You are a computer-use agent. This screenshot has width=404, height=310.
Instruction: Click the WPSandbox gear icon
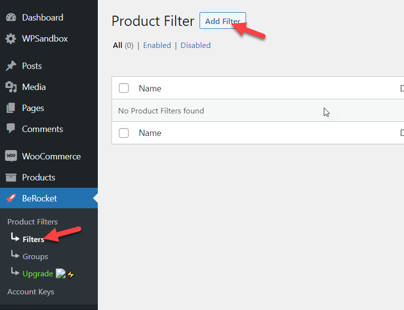(11, 39)
